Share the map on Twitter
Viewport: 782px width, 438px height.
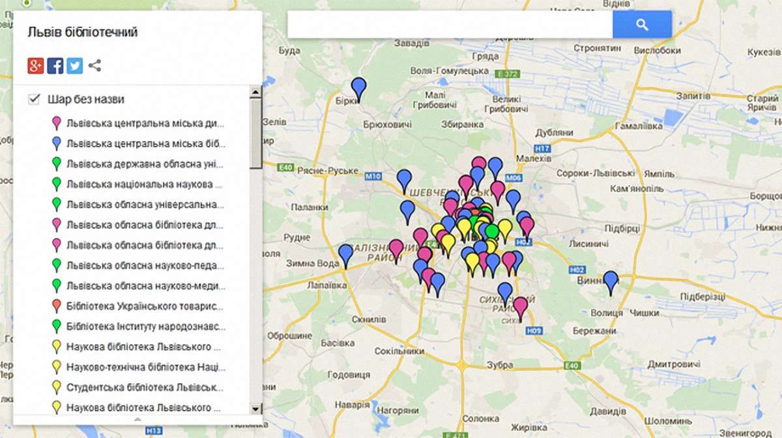point(75,65)
